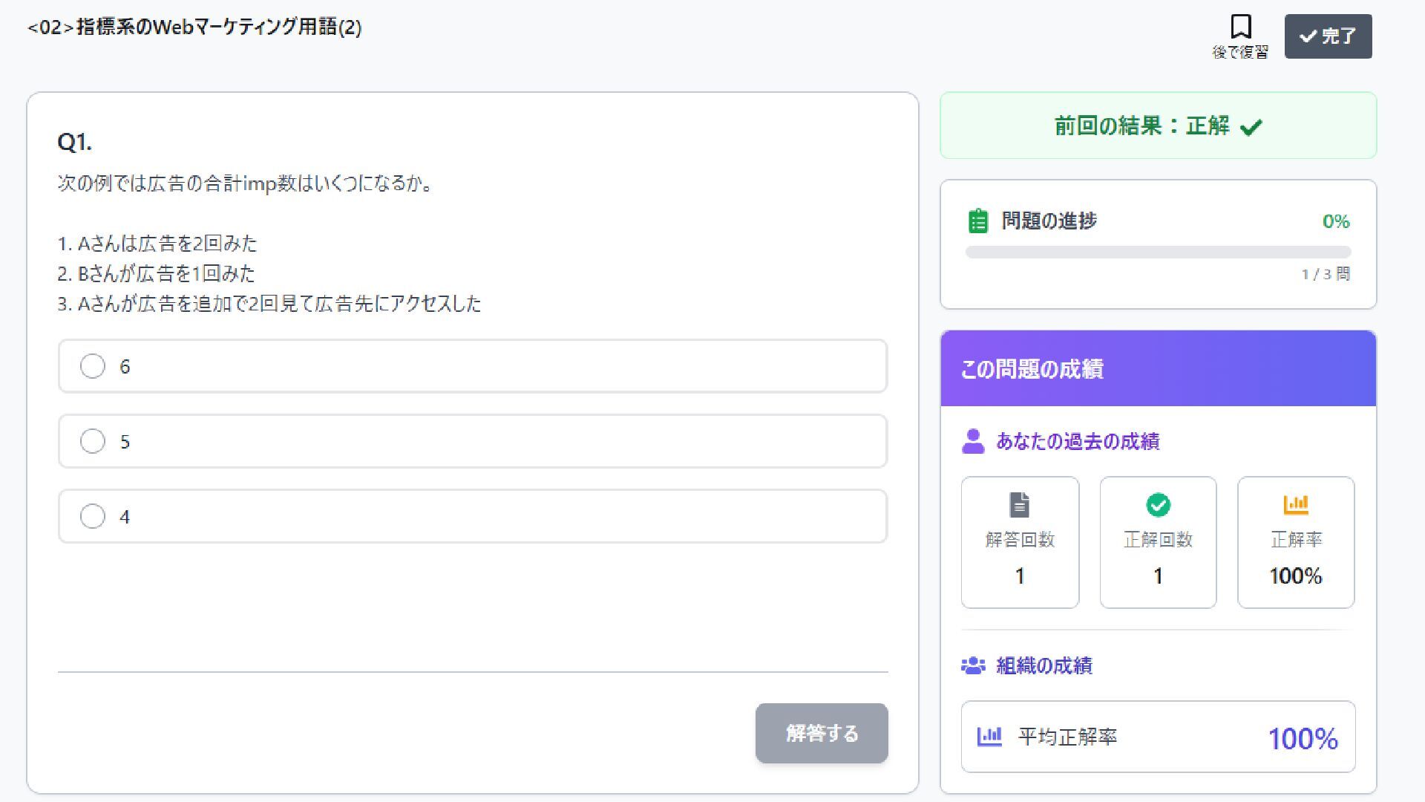Click the bookmark icon for 後で復習
1425x802 pixels.
1240,27
